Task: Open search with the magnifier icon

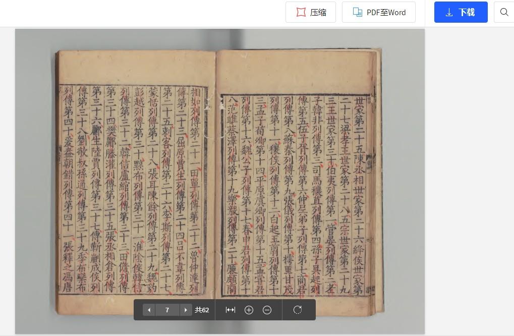Action: [x=504, y=12]
